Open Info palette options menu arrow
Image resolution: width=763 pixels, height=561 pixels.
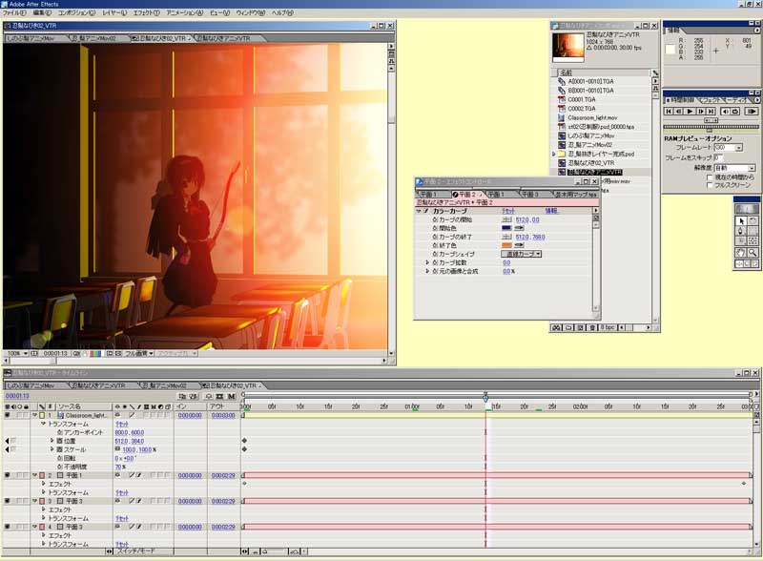click(756, 31)
